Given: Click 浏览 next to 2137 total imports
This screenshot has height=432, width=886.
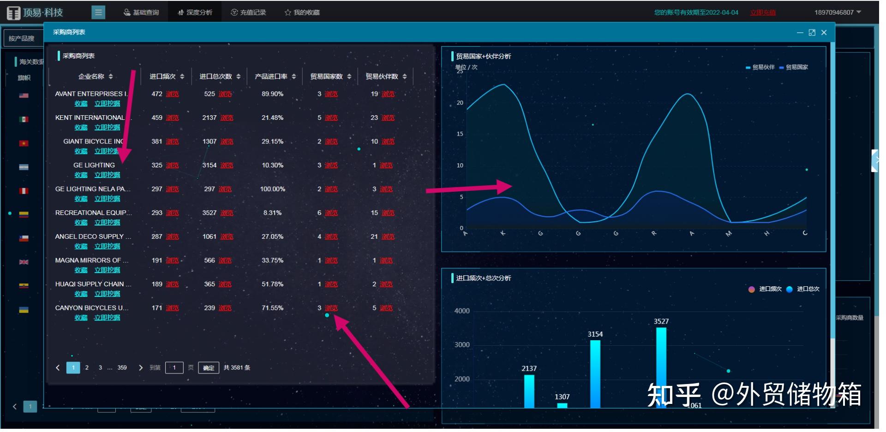Looking at the screenshot, I should (227, 118).
